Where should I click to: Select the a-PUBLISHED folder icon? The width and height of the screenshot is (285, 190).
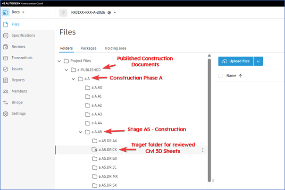pyautogui.click(x=73, y=69)
